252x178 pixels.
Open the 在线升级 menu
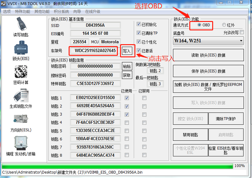click(x=93, y=12)
